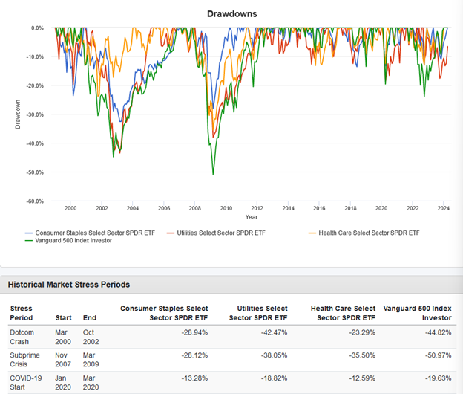Toggle Vanguard 500 Index Investor legend entry

pos(68,240)
